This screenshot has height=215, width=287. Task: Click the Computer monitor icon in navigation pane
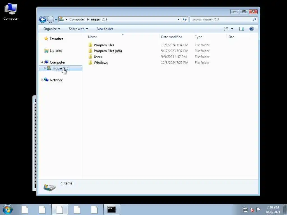coord(46,62)
